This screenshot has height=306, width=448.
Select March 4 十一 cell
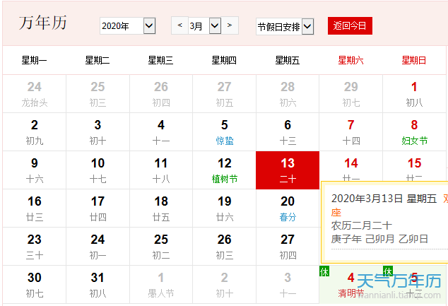(161, 132)
